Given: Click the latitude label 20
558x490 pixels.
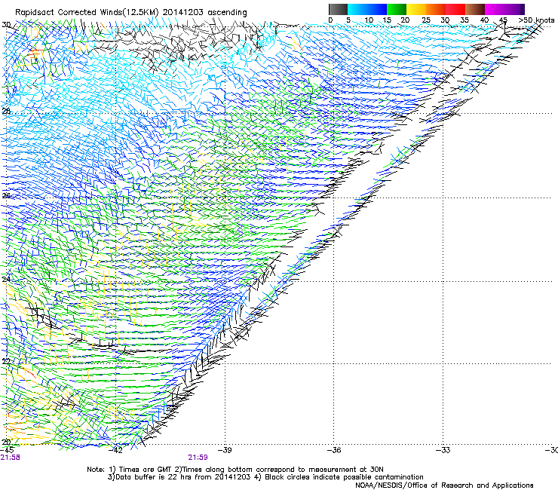Looking at the screenshot, I should point(6,442).
